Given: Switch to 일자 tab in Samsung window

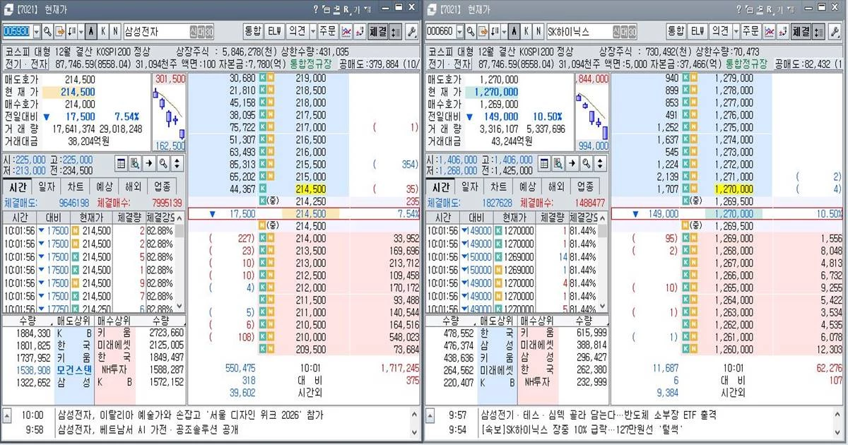Looking at the screenshot, I should (45, 186).
